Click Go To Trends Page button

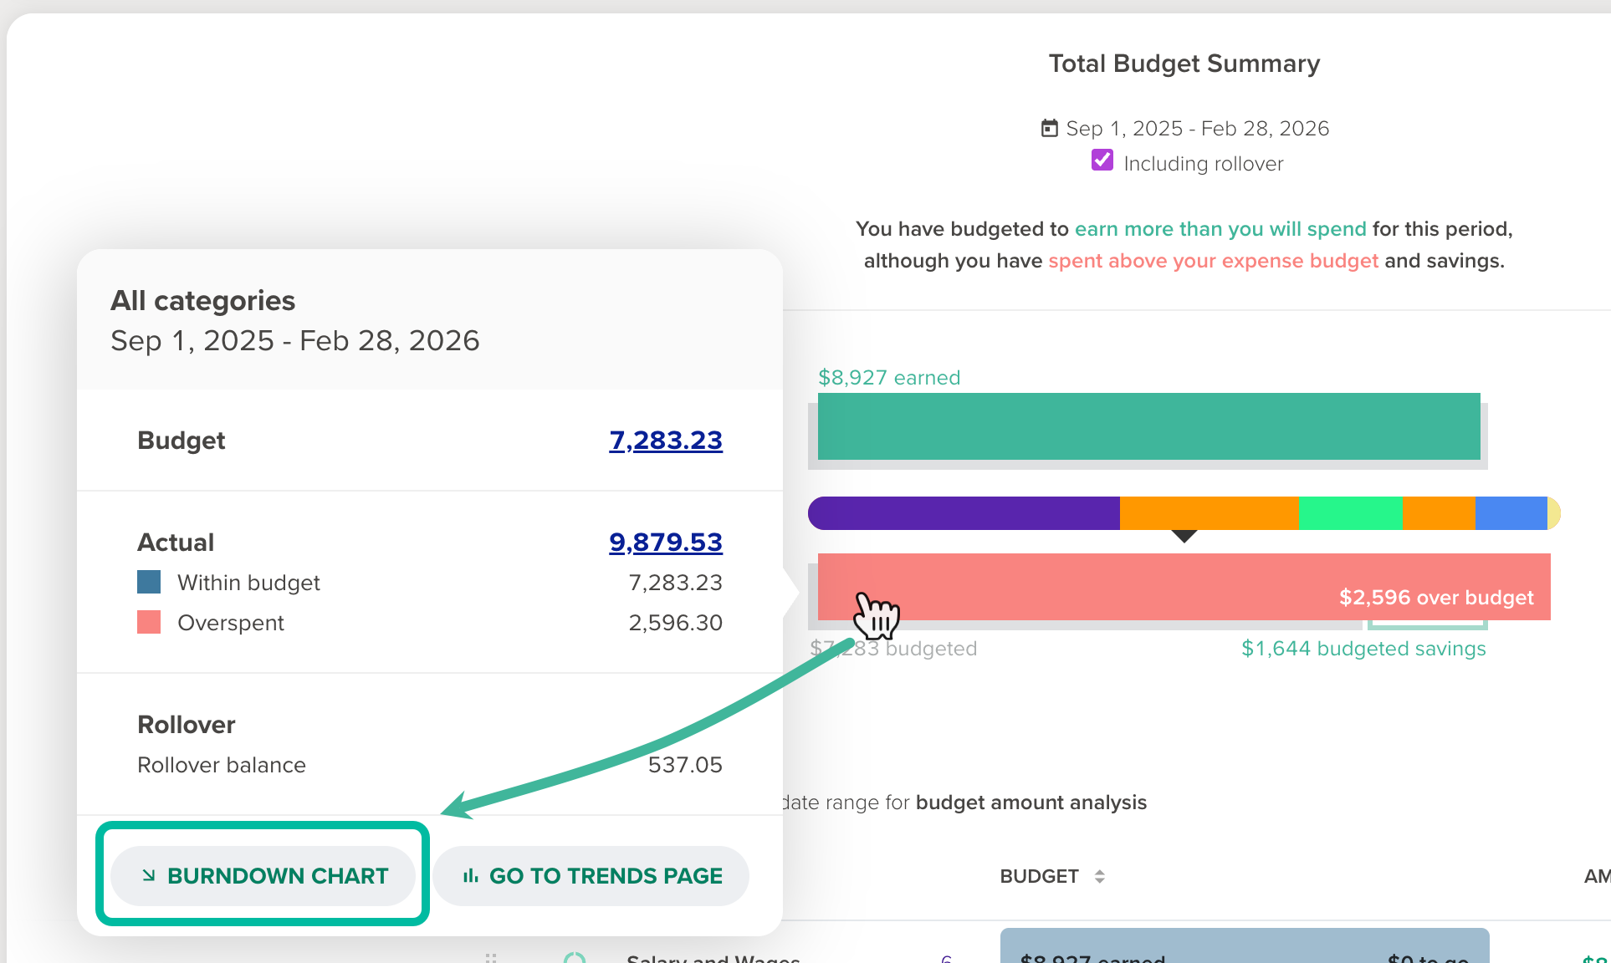591,875
